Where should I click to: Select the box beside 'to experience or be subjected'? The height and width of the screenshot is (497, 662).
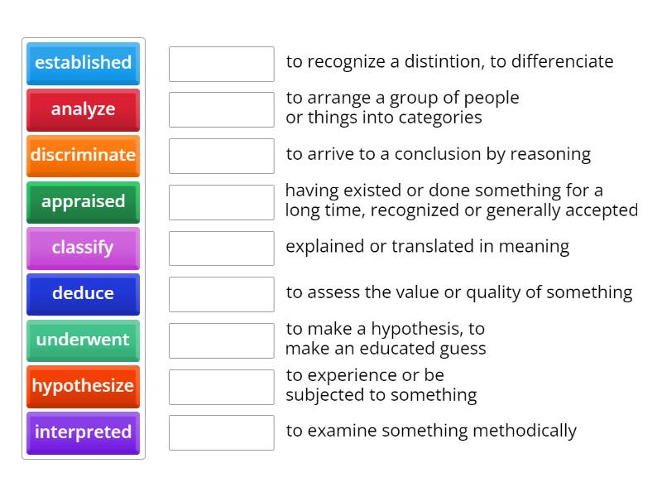pyautogui.click(x=221, y=386)
